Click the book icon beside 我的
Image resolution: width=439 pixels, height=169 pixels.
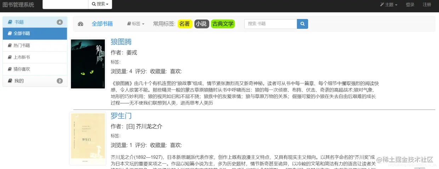point(10,81)
